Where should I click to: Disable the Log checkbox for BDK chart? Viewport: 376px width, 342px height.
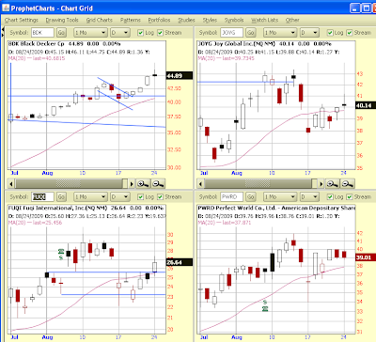coord(141,33)
